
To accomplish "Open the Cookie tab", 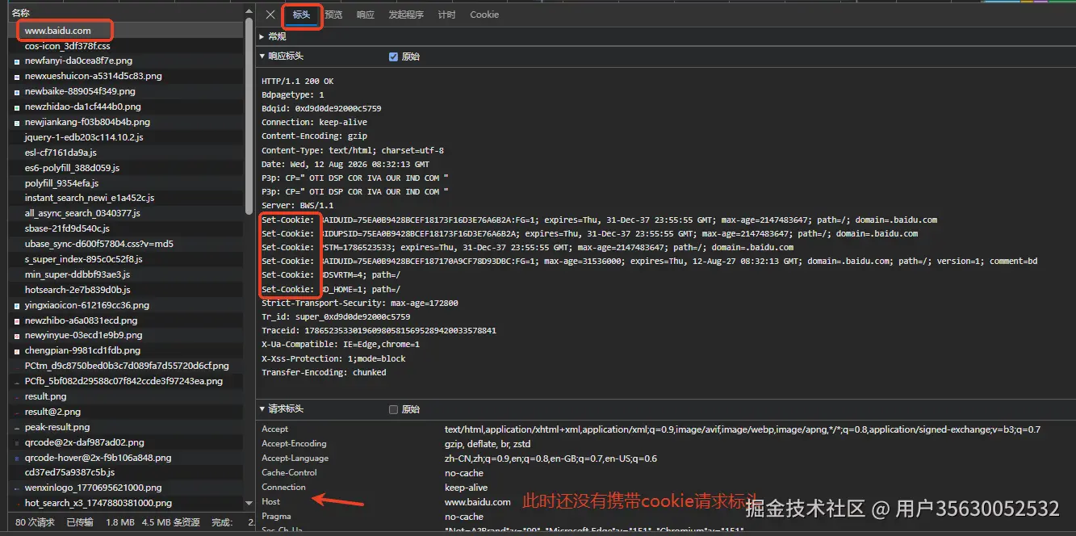I will click(x=484, y=15).
